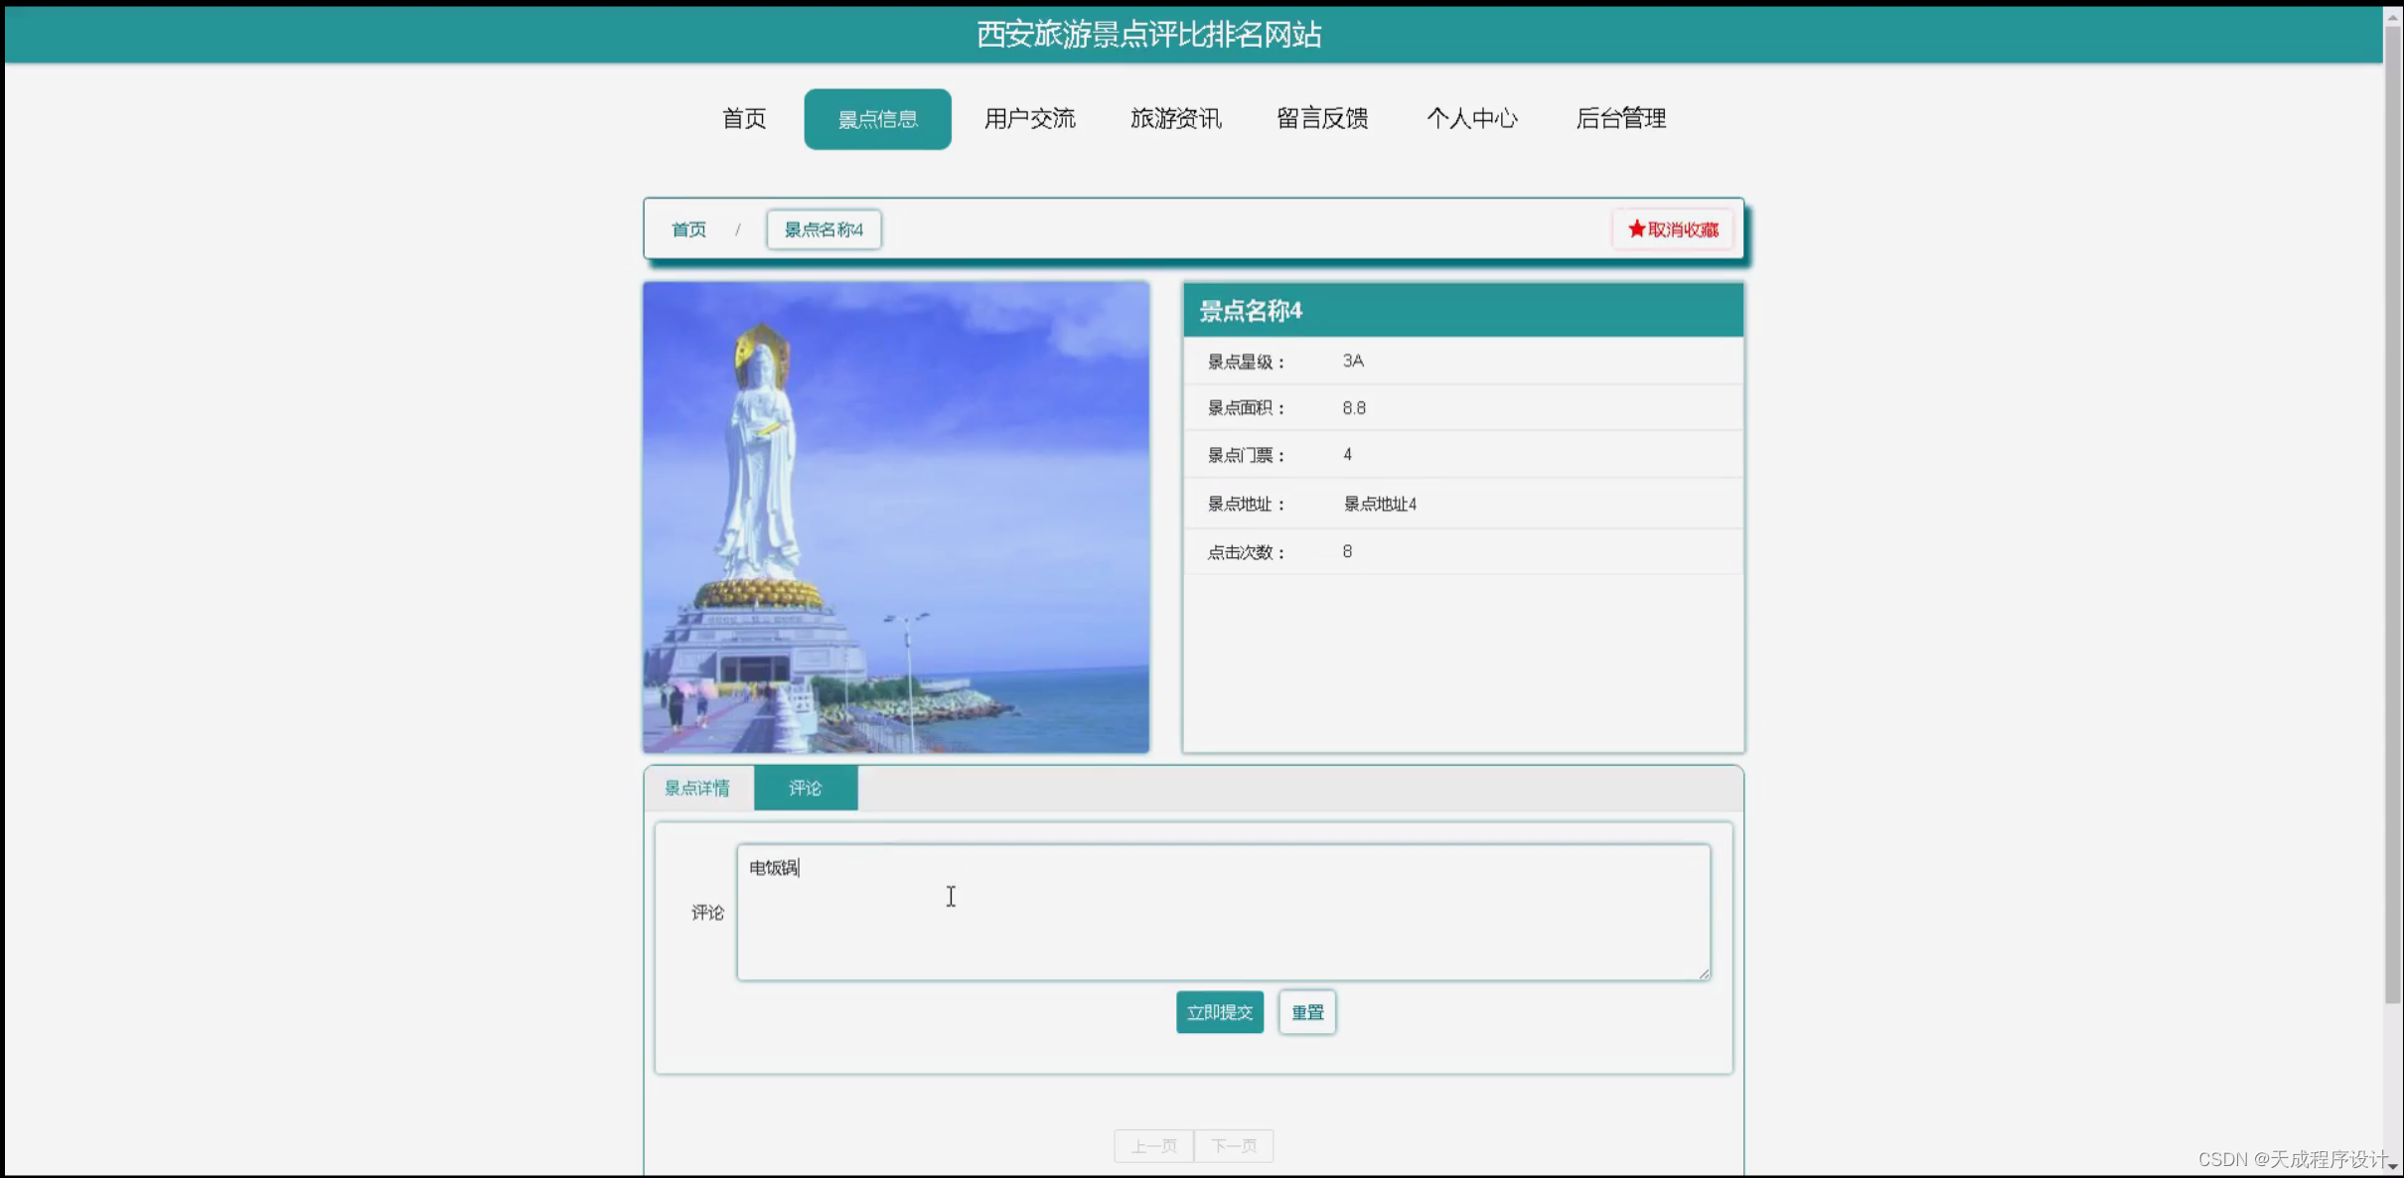Go to 上一页 previous page
Image resolution: width=2404 pixels, height=1178 pixels.
point(1153,1145)
